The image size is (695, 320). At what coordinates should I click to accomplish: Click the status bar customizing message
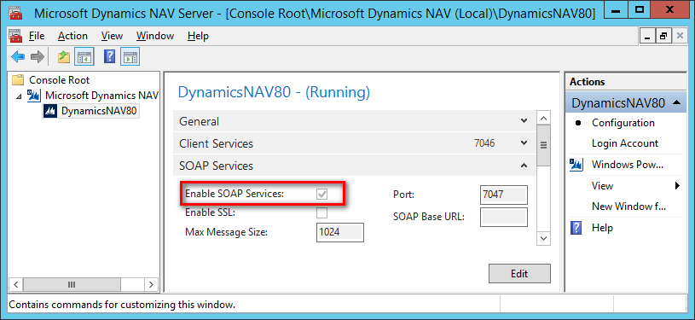coord(122,305)
